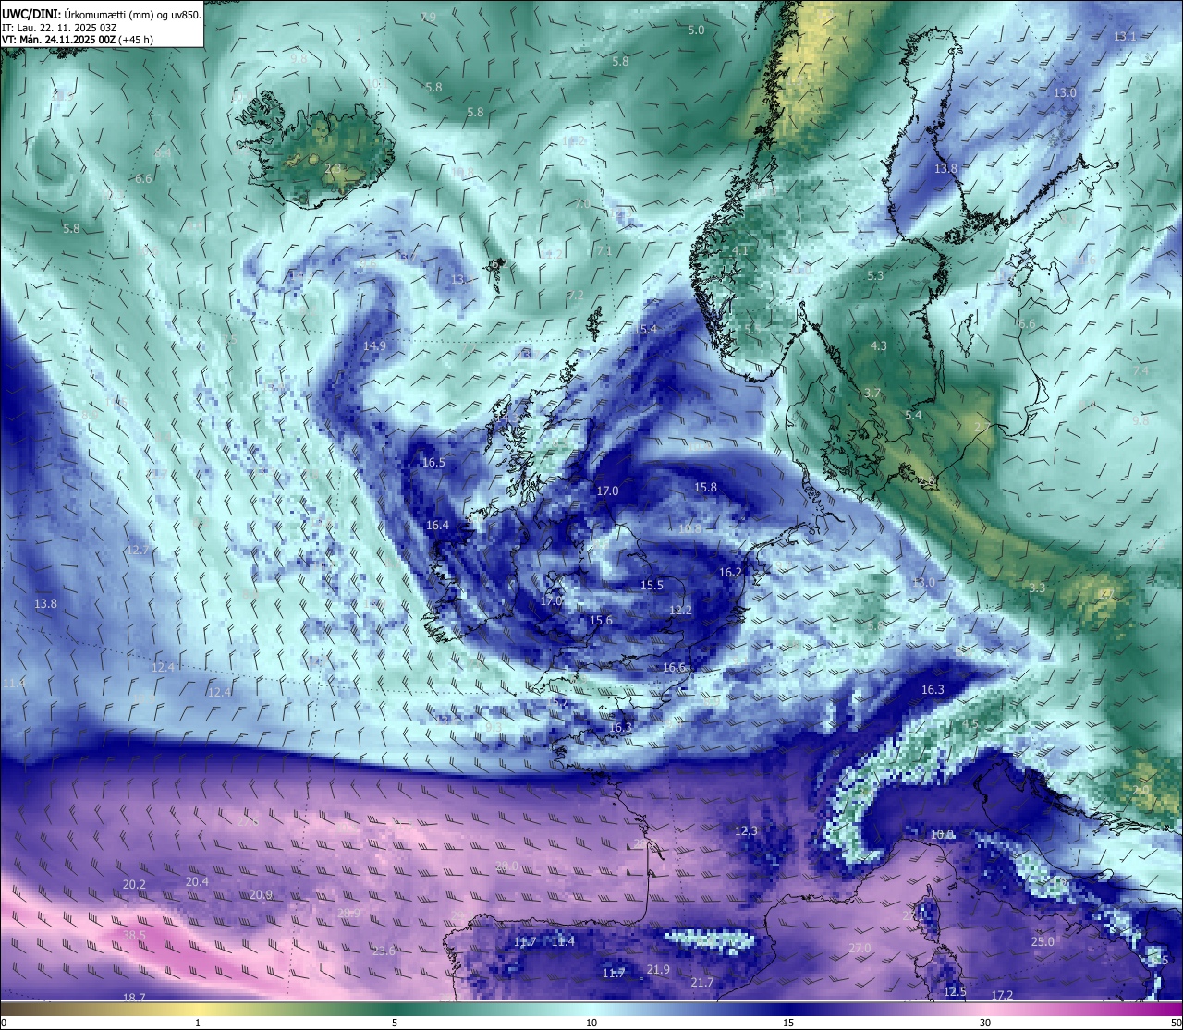Click the map value 18.7

134,998
